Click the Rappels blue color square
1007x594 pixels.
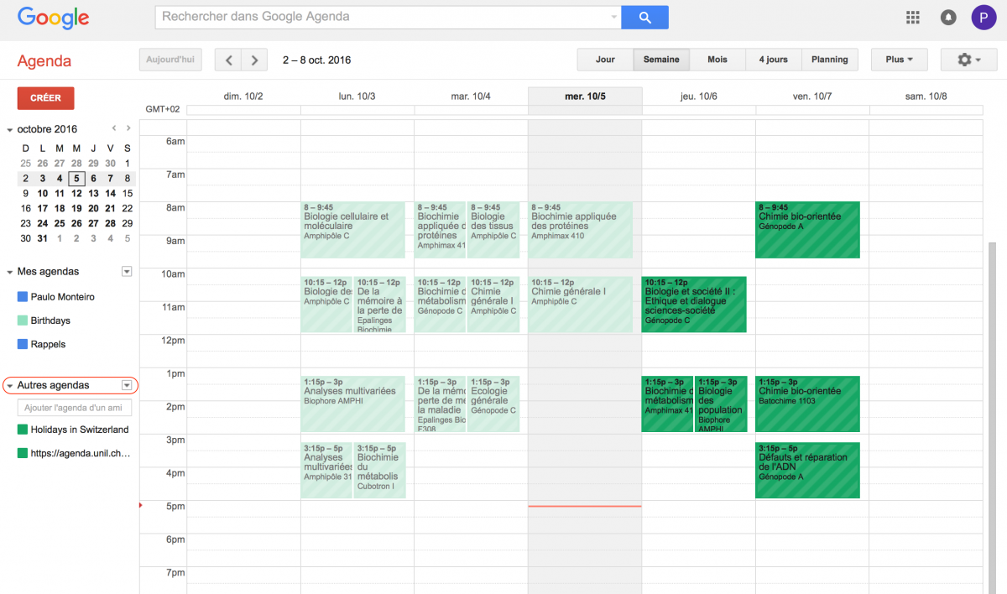tap(23, 344)
